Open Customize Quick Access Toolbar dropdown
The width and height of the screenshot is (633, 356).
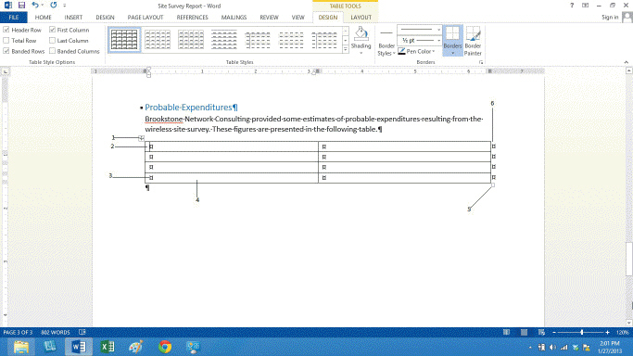[65, 6]
